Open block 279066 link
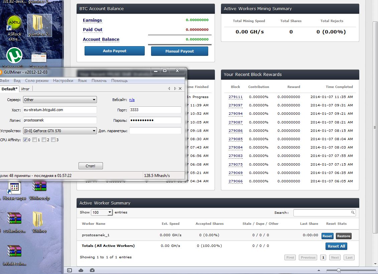The height and width of the screenshot is (274, 378). coord(236,181)
